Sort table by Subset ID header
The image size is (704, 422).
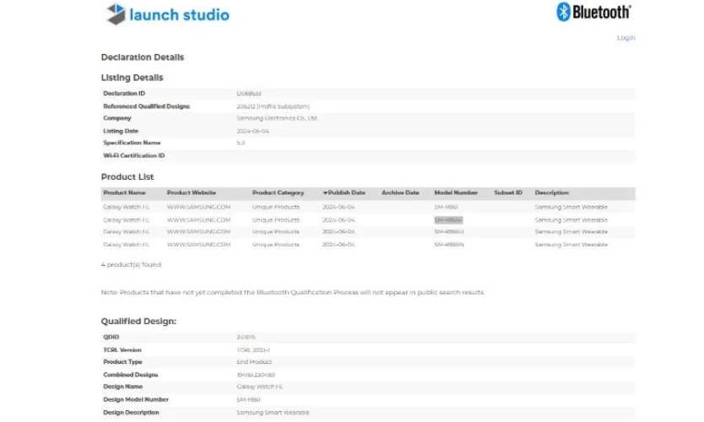(x=508, y=192)
